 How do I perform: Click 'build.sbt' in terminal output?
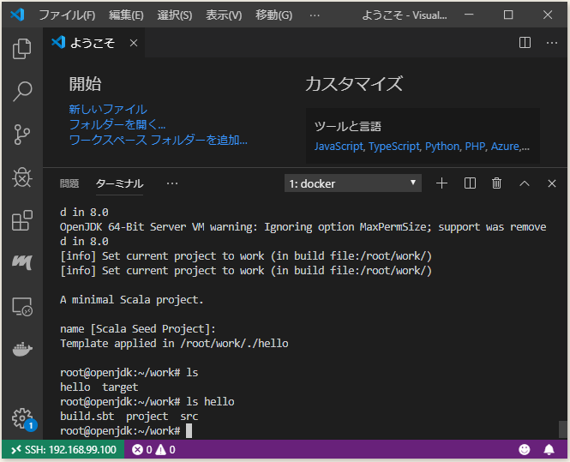(87, 417)
